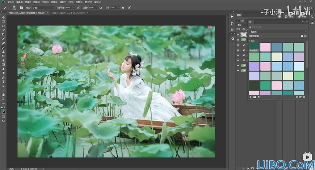Open the brush preset picker arrow
This screenshot has width=315, height=170.
click(x=17, y=8)
